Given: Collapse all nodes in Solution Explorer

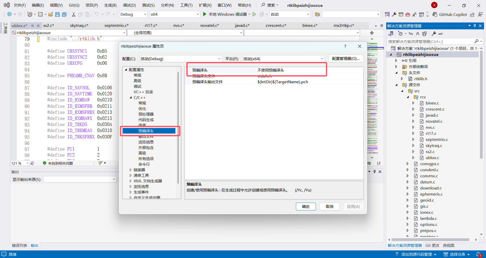Looking at the screenshot, I should click(x=418, y=33).
